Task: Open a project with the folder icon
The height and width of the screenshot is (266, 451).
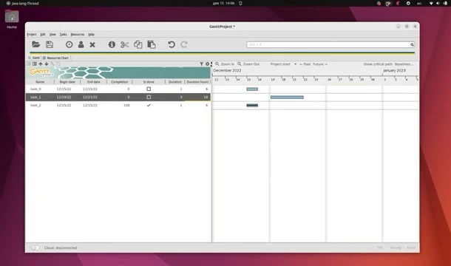Action: pos(36,44)
